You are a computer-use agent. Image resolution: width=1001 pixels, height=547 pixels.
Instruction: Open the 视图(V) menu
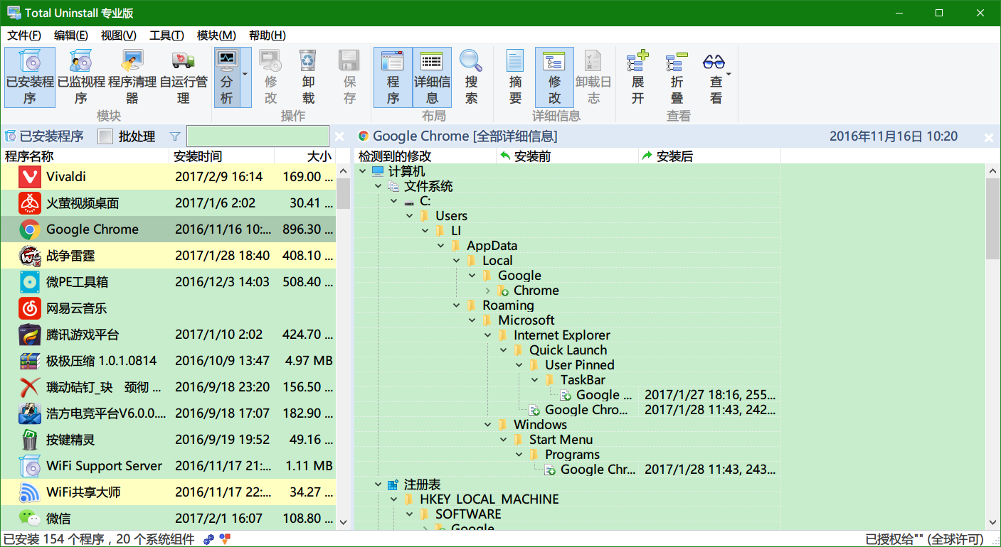pyautogui.click(x=119, y=36)
